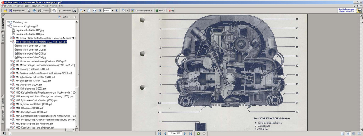
Task: Open the bookmarks panel Opties dropdown
Action: pyautogui.click(x=66, y=17)
